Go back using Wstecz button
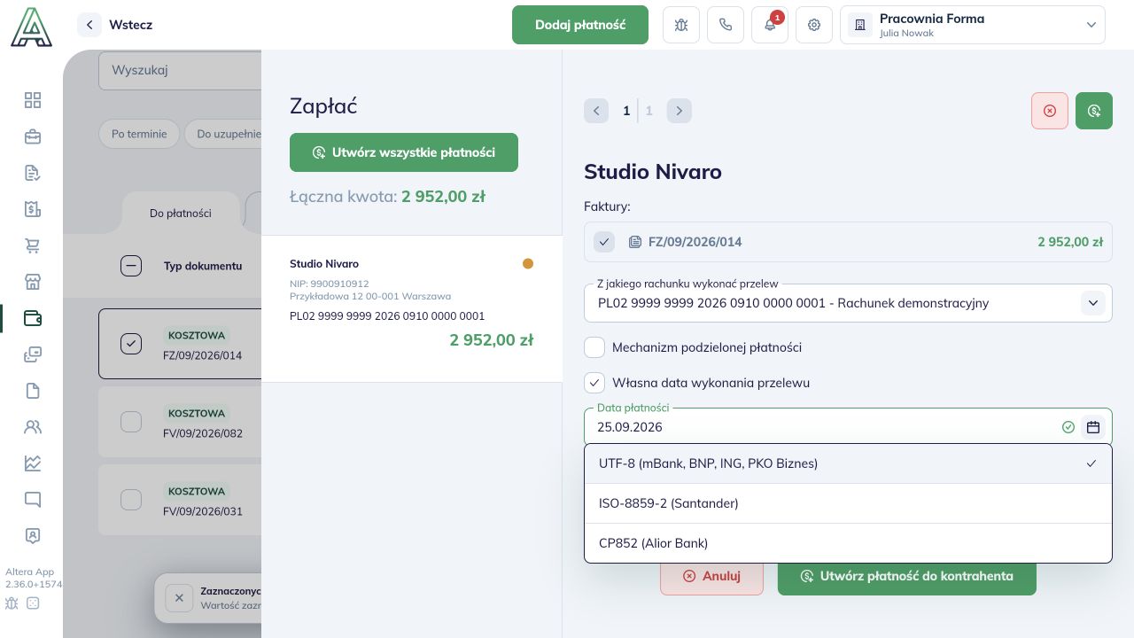Image resolution: width=1134 pixels, height=638 pixels. coord(115,25)
